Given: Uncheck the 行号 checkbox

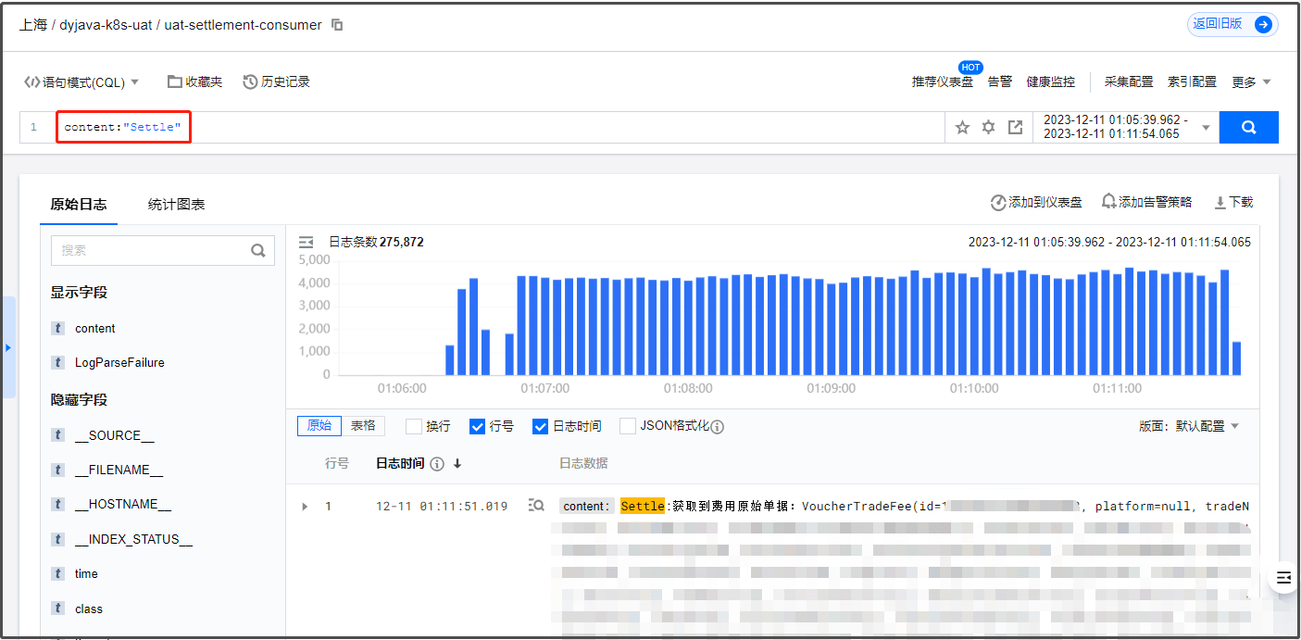Looking at the screenshot, I should (x=478, y=426).
